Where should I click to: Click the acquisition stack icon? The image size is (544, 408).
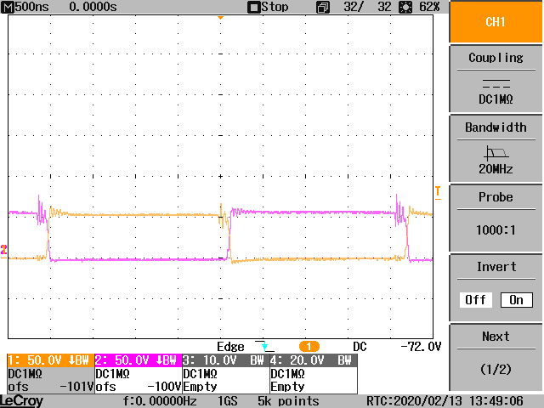(x=323, y=8)
